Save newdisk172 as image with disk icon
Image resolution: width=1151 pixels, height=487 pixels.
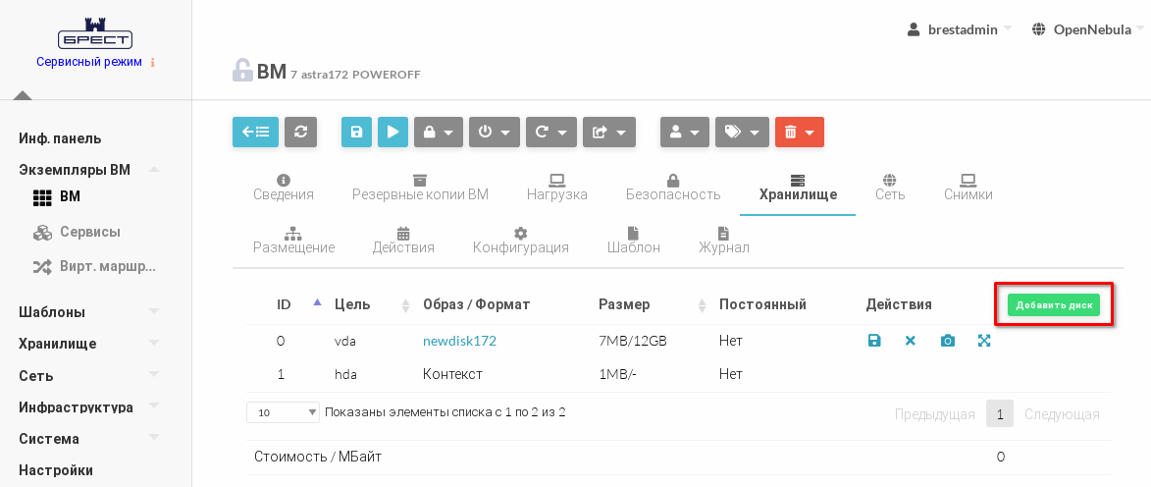tap(874, 341)
